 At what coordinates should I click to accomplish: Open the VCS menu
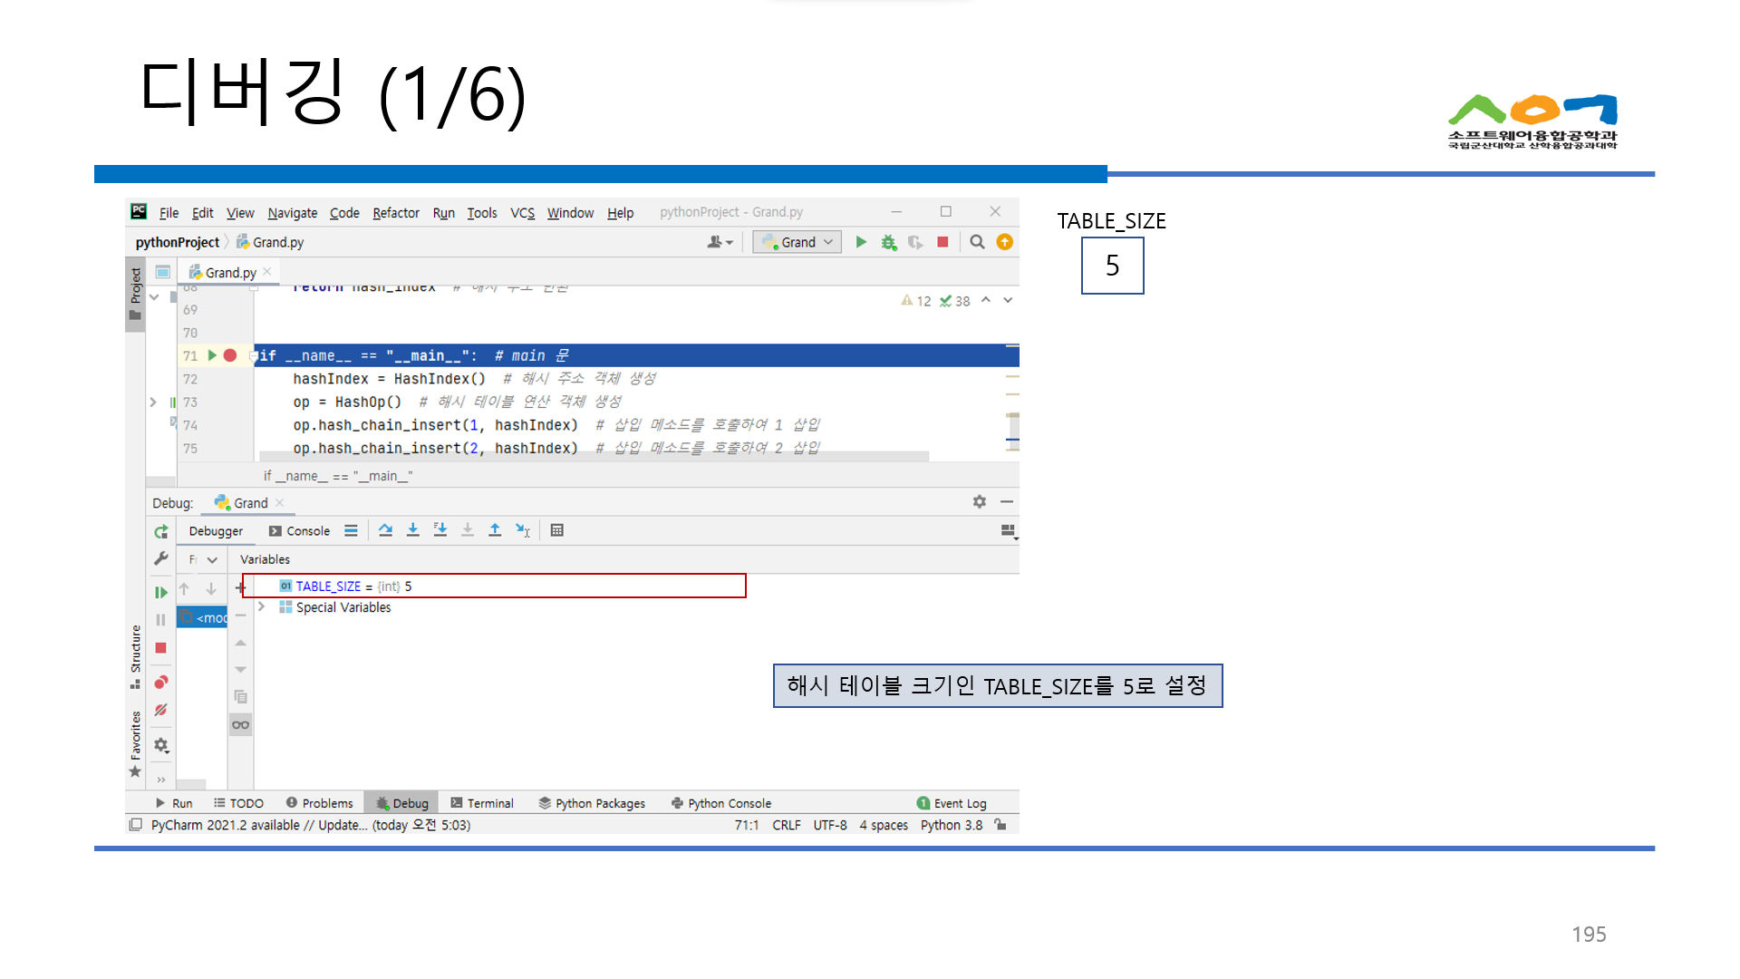(x=522, y=212)
